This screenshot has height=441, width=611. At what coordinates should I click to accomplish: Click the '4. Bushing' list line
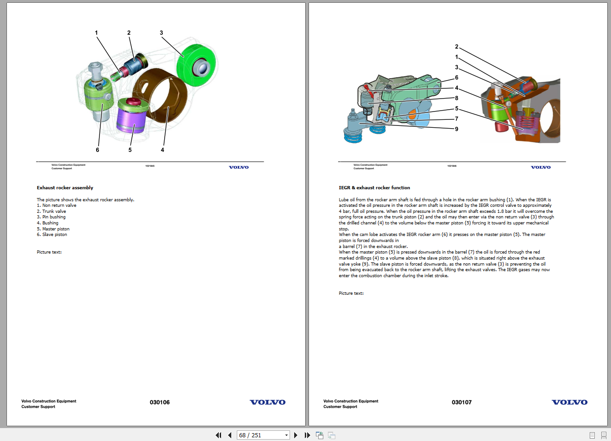47,223
